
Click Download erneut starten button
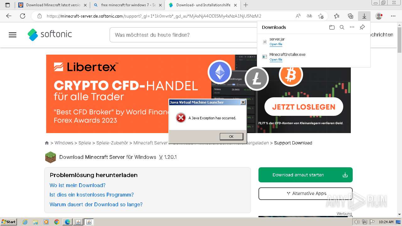pos(306,175)
